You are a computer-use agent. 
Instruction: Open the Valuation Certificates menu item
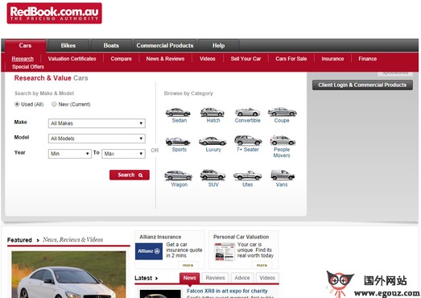(72, 59)
